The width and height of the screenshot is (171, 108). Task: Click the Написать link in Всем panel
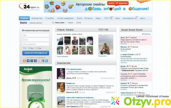click(147, 34)
